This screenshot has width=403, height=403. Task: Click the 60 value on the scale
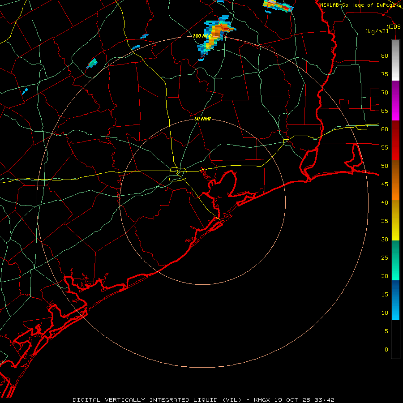[385, 129]
